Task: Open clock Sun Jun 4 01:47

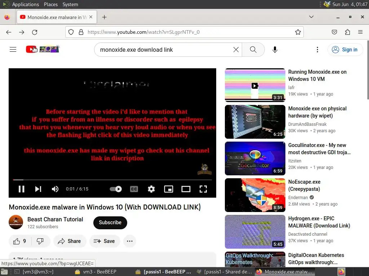Action: 350,4
